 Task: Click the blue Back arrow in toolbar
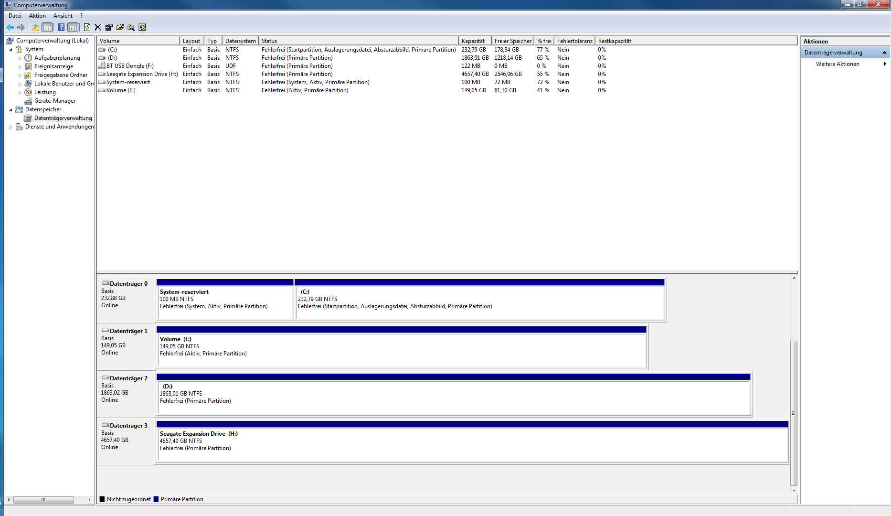click(10, 27)
